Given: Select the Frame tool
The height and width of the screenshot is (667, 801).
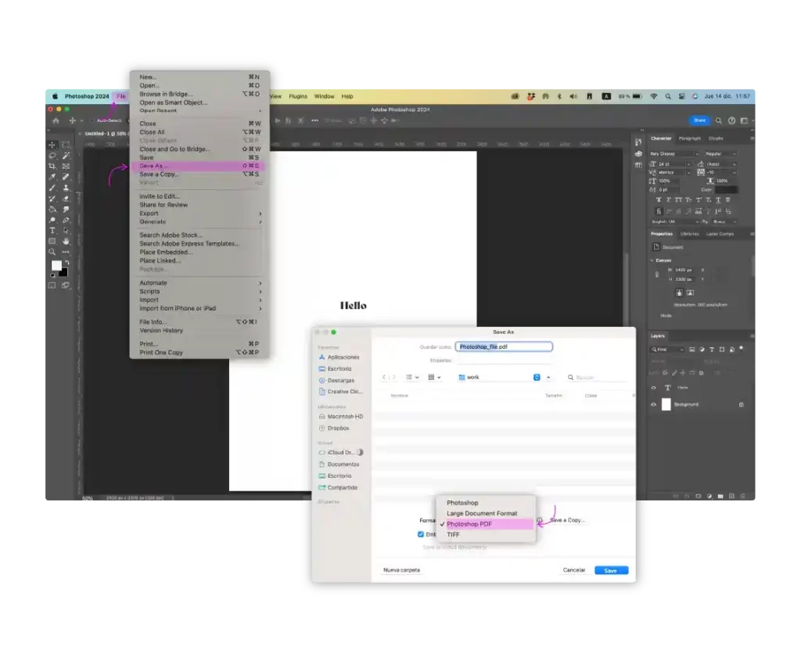Looking at the screenshot, I should pos(66,166).
